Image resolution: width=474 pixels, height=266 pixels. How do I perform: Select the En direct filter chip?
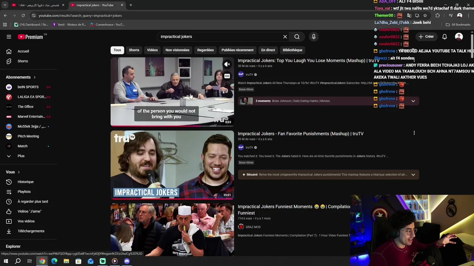(x=268, y=50)
